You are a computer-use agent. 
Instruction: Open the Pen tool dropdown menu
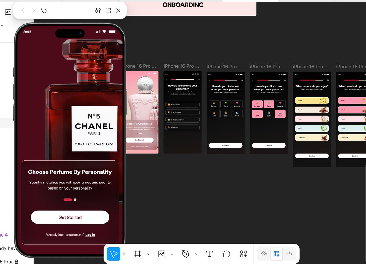tap(196, 254)
